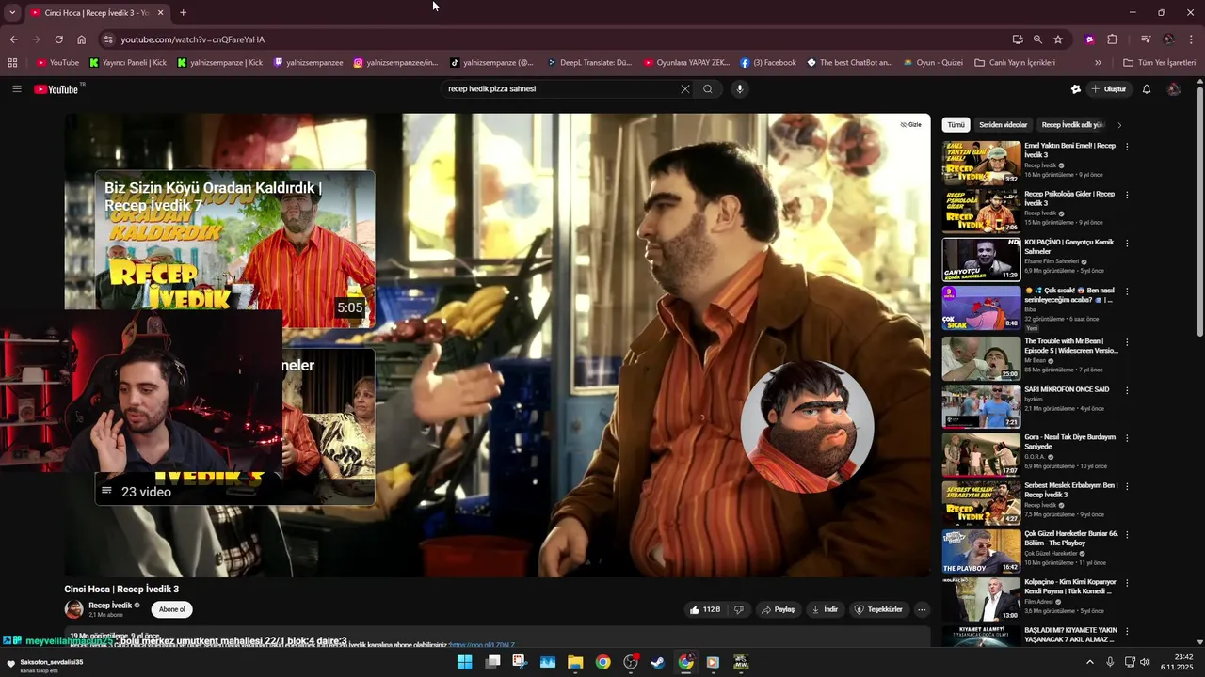Open the end-screen Biz Sizin Köyü Oradan Kaldırdık card
Image resolution: width=1205 pixels, height=677 pixels.
[234, 248]
